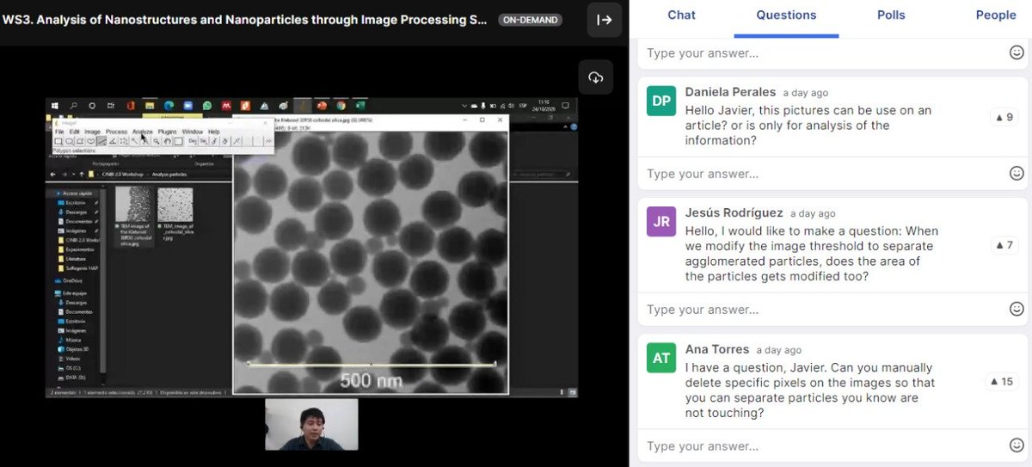Open ImageJ Window menu in video
Image resolution: width=1032 pixels, height=467 pixels.
click(x=193, y=132)
